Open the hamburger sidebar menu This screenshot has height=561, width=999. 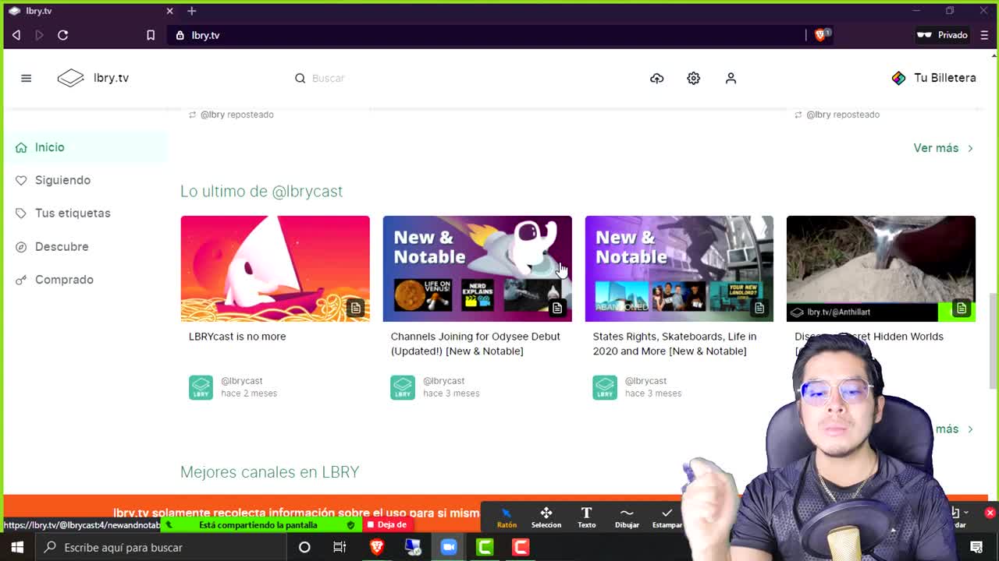pyautogui.click(x=26, y=78)
